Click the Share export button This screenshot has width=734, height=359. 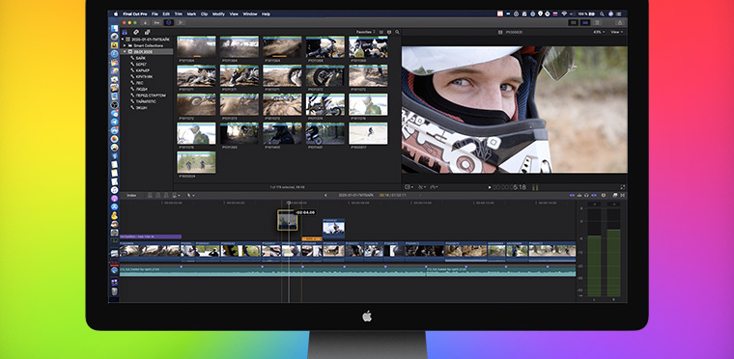[619, 22]
